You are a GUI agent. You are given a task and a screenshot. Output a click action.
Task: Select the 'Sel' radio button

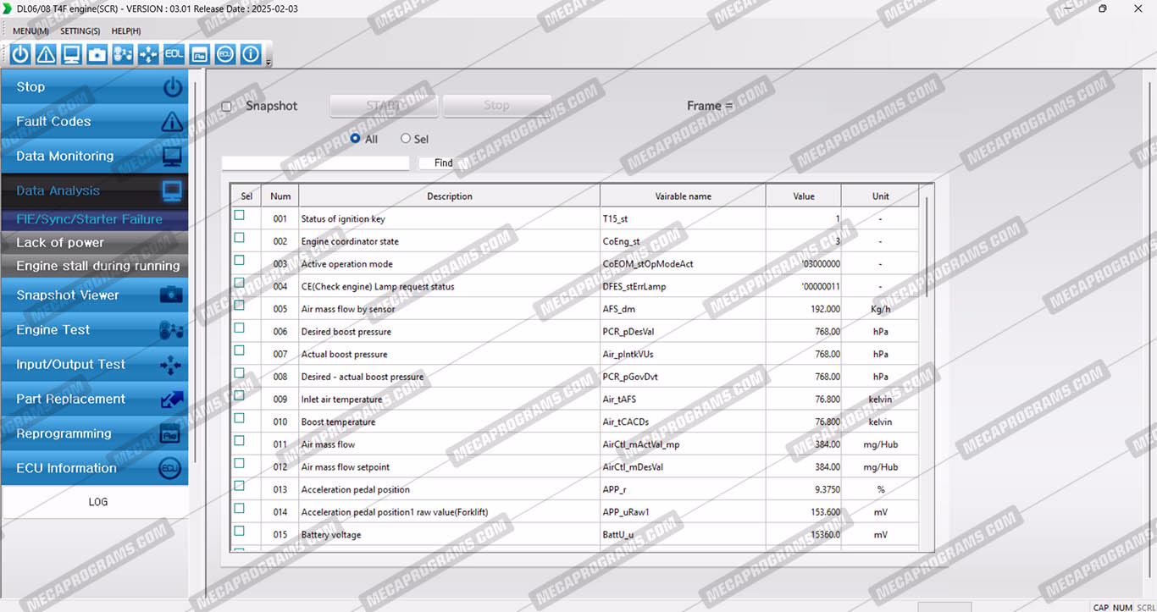(x=406, y=139)
